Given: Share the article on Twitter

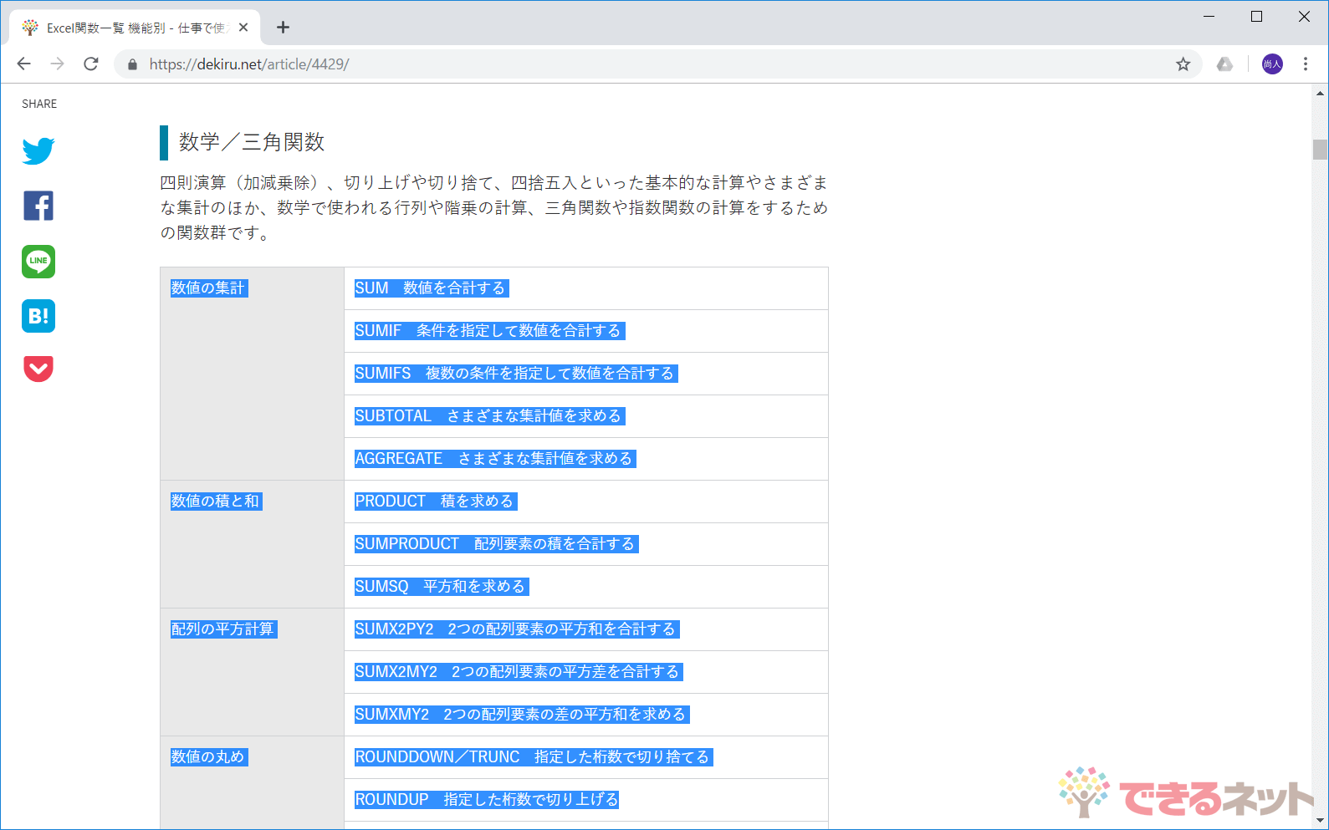Looking at the screenshot, I should coord(38,151).
